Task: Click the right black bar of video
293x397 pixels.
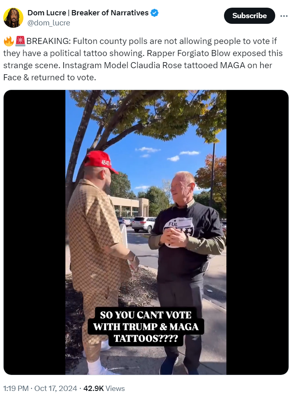Action: pyautogui.click(x=257, y=232)
